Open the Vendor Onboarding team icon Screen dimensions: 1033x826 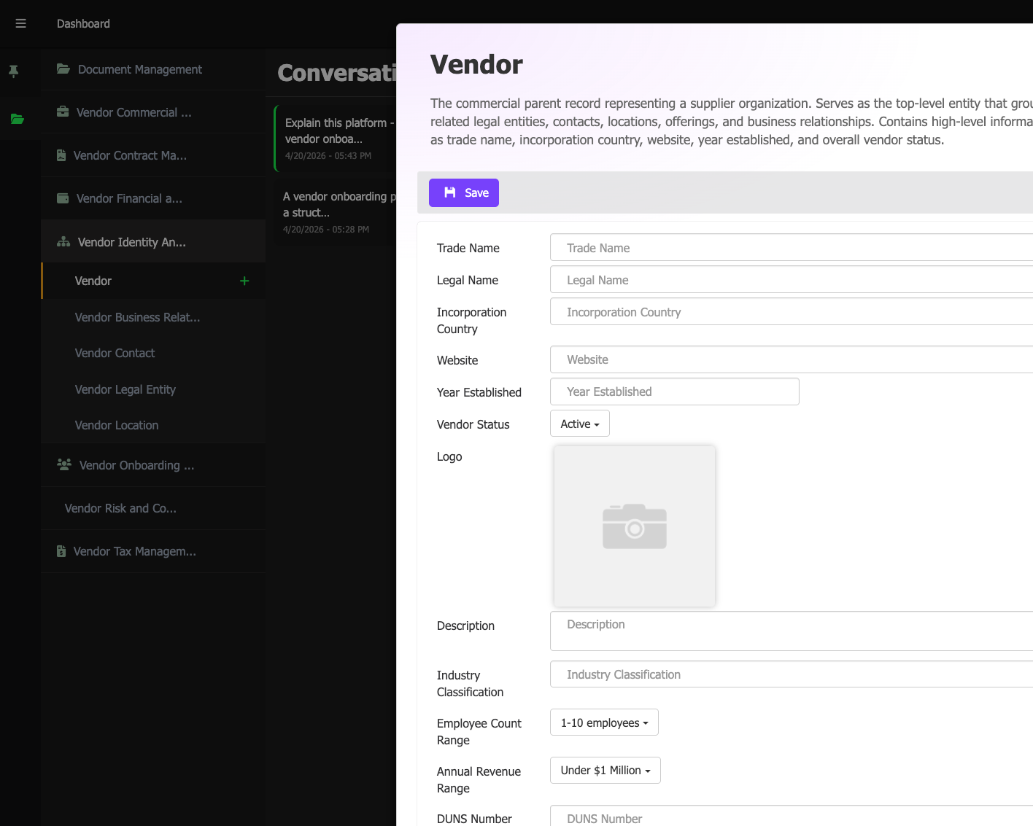pos(62,464)
